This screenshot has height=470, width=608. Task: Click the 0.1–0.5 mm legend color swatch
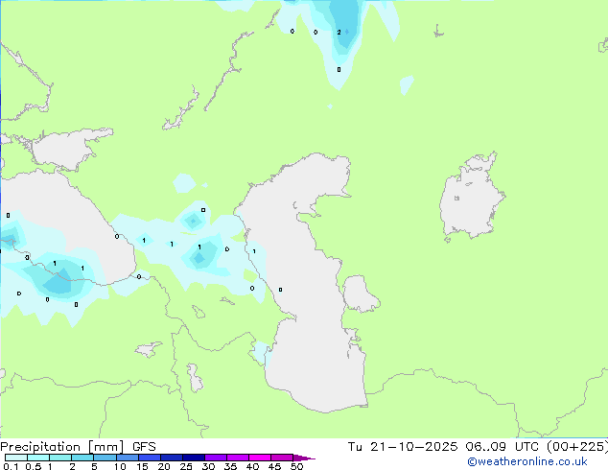pos(16,458)
